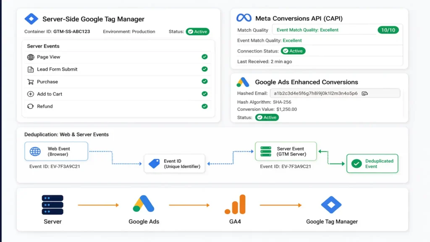The width and height of the screenshot is (430, 242).
Task: Click the green Excellent match quality text
Action: tap(292, 41)
